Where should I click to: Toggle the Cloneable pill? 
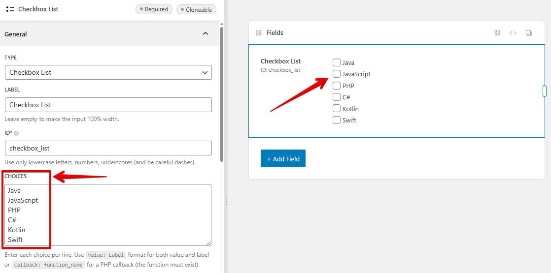pyautogui.click(x=196, y=9)
